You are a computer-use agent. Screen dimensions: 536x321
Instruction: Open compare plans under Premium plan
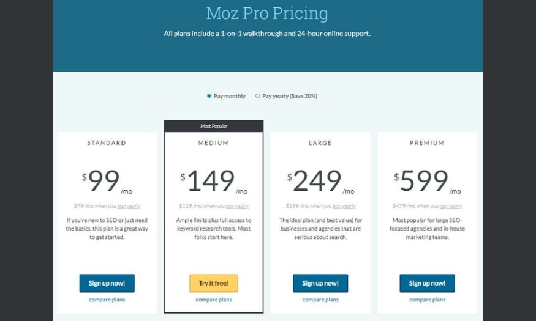pyautogui.click(x=428, y=300)
